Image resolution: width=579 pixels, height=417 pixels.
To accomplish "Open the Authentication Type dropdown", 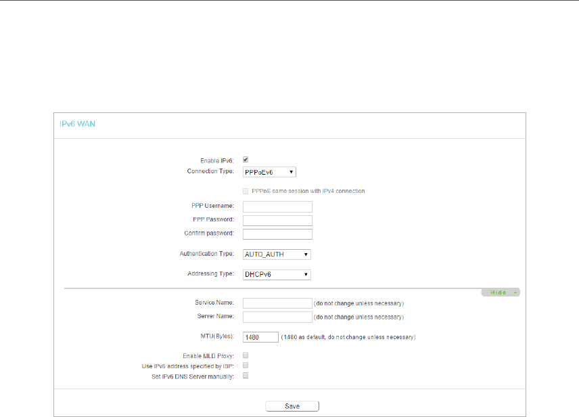I will tap(277, 255).
